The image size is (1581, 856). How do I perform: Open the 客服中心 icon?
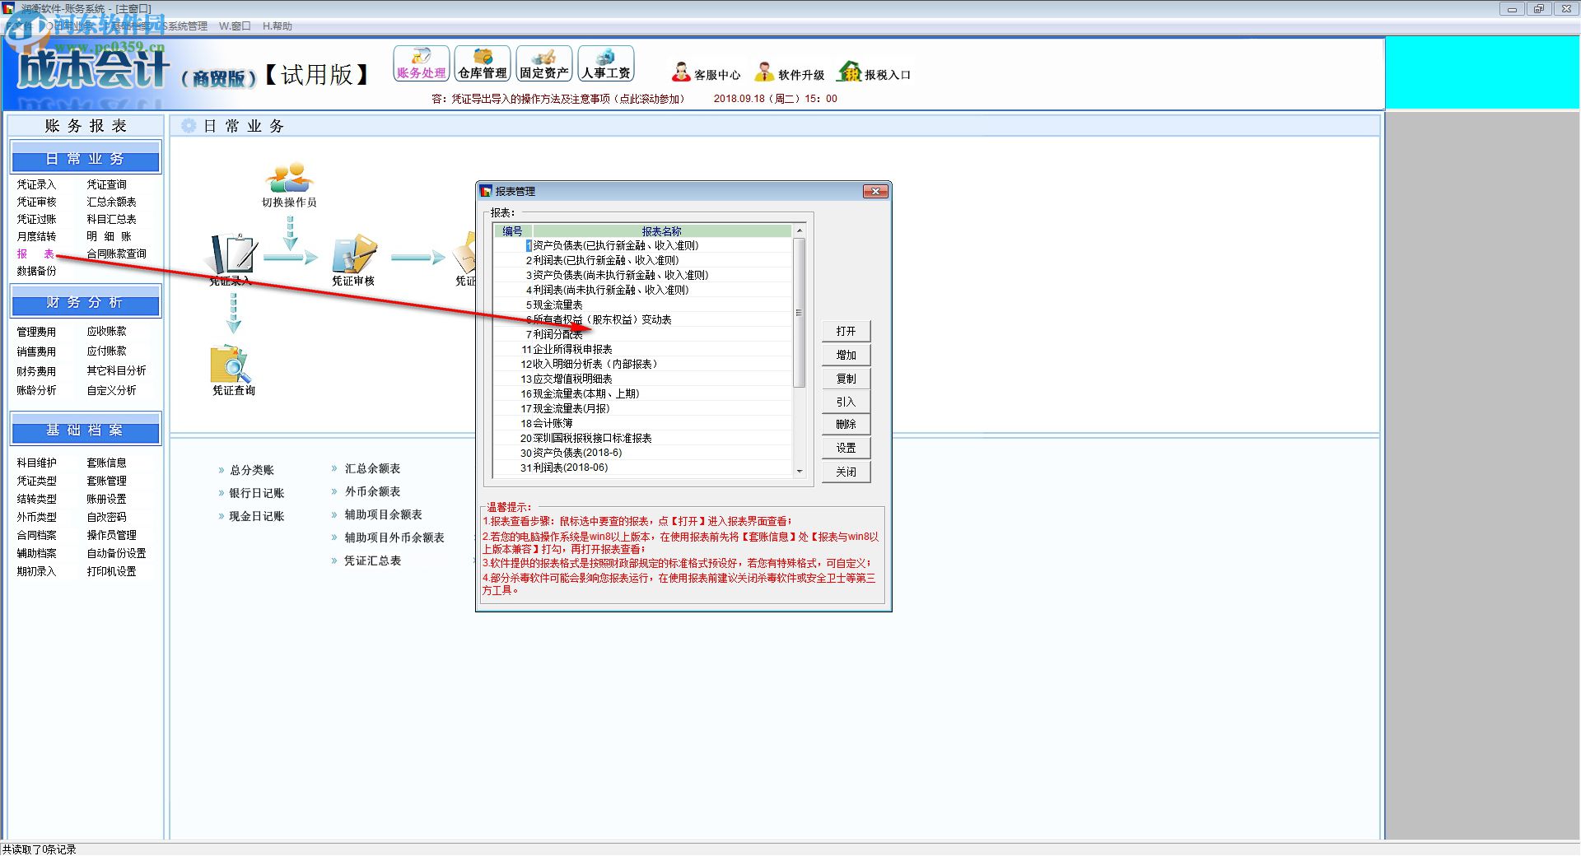[x=681, y=72]
